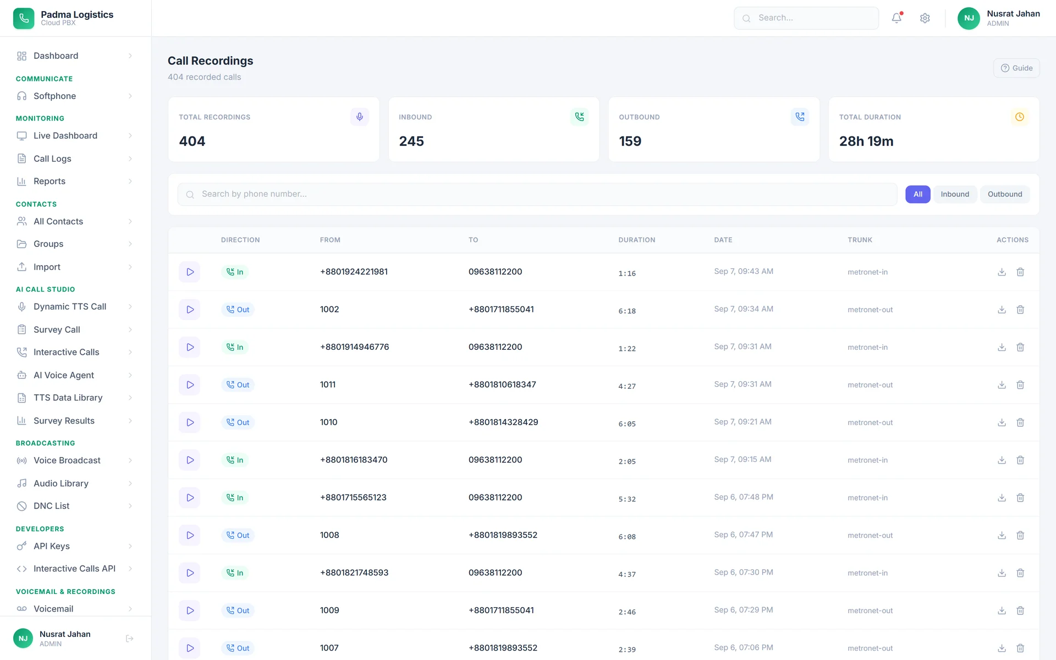Screen dimensions: 1056x660
Task: Click the outbound call icon on the Outbound card
Action: click(800, 117)
